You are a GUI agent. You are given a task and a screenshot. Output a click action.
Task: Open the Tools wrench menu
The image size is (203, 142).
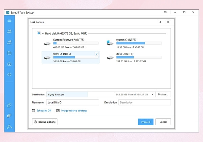(9, 127)
